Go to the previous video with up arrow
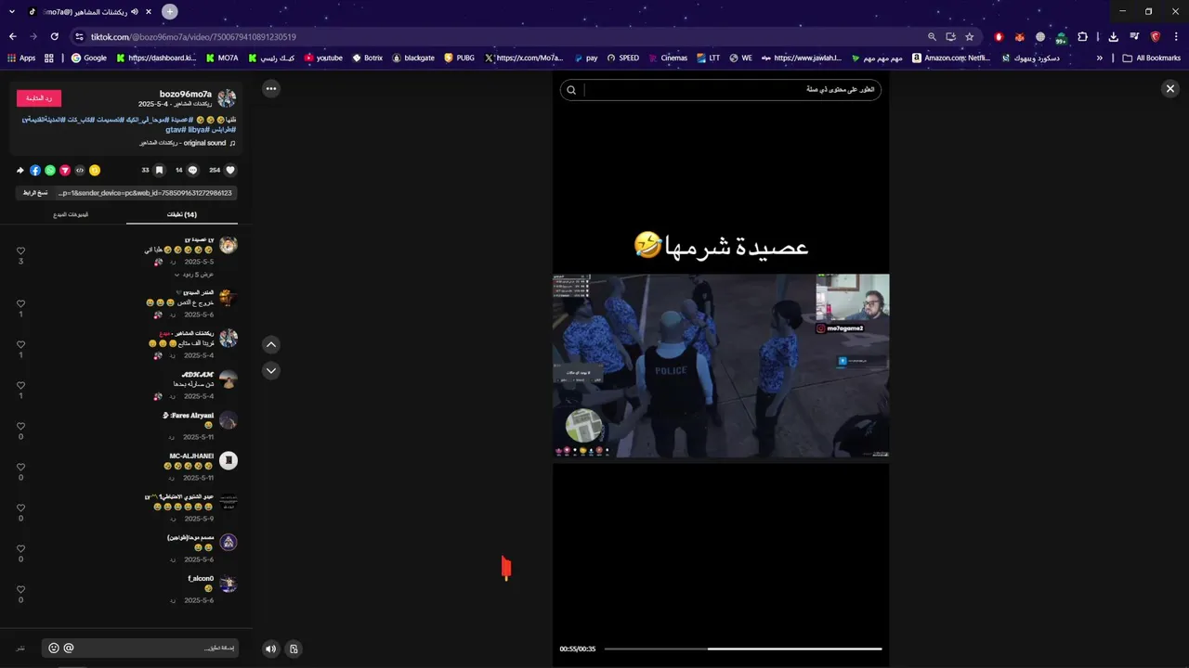This screenshot has width=1189, height=668. [x=271, y=344]
